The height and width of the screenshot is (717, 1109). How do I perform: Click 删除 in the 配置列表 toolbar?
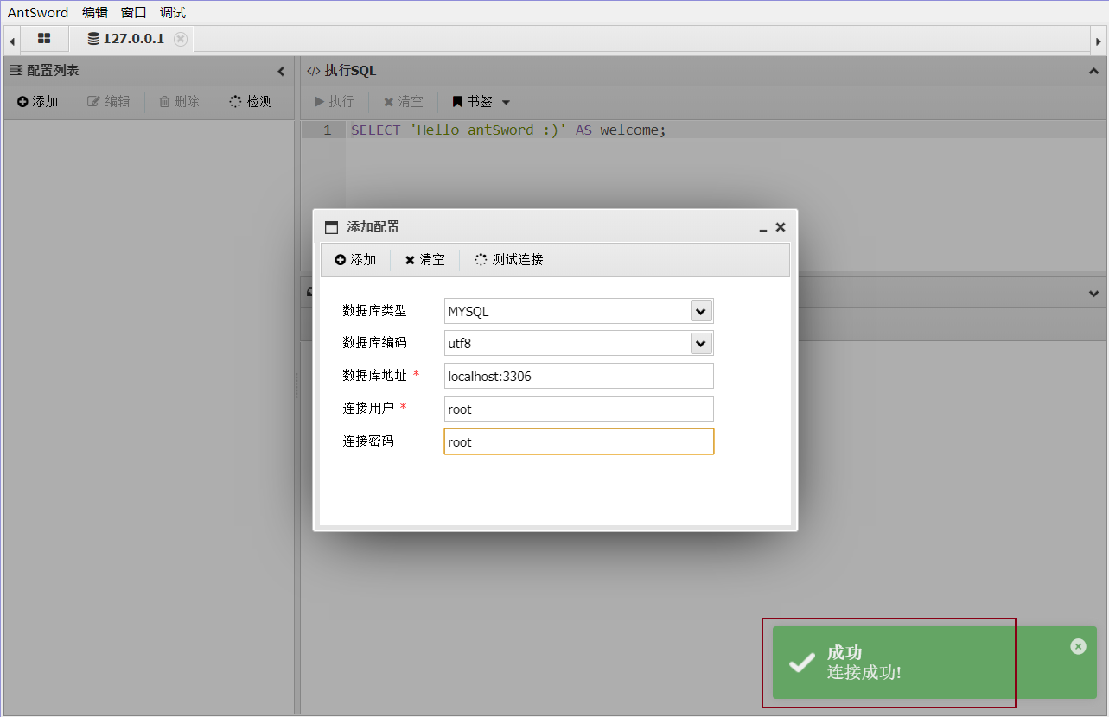tap(179, 102)
